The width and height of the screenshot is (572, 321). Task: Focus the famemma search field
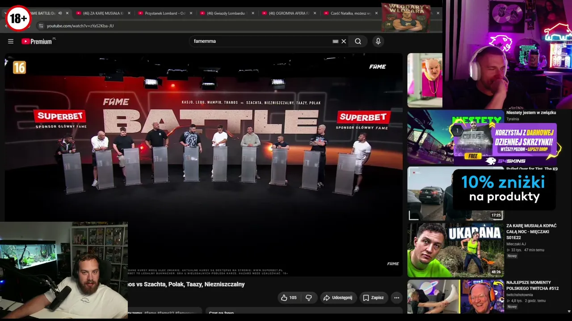(x=261, y=41)
